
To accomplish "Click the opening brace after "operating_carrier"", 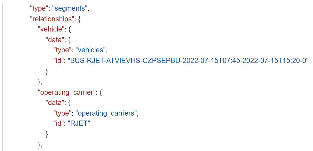I will [100, 92].
